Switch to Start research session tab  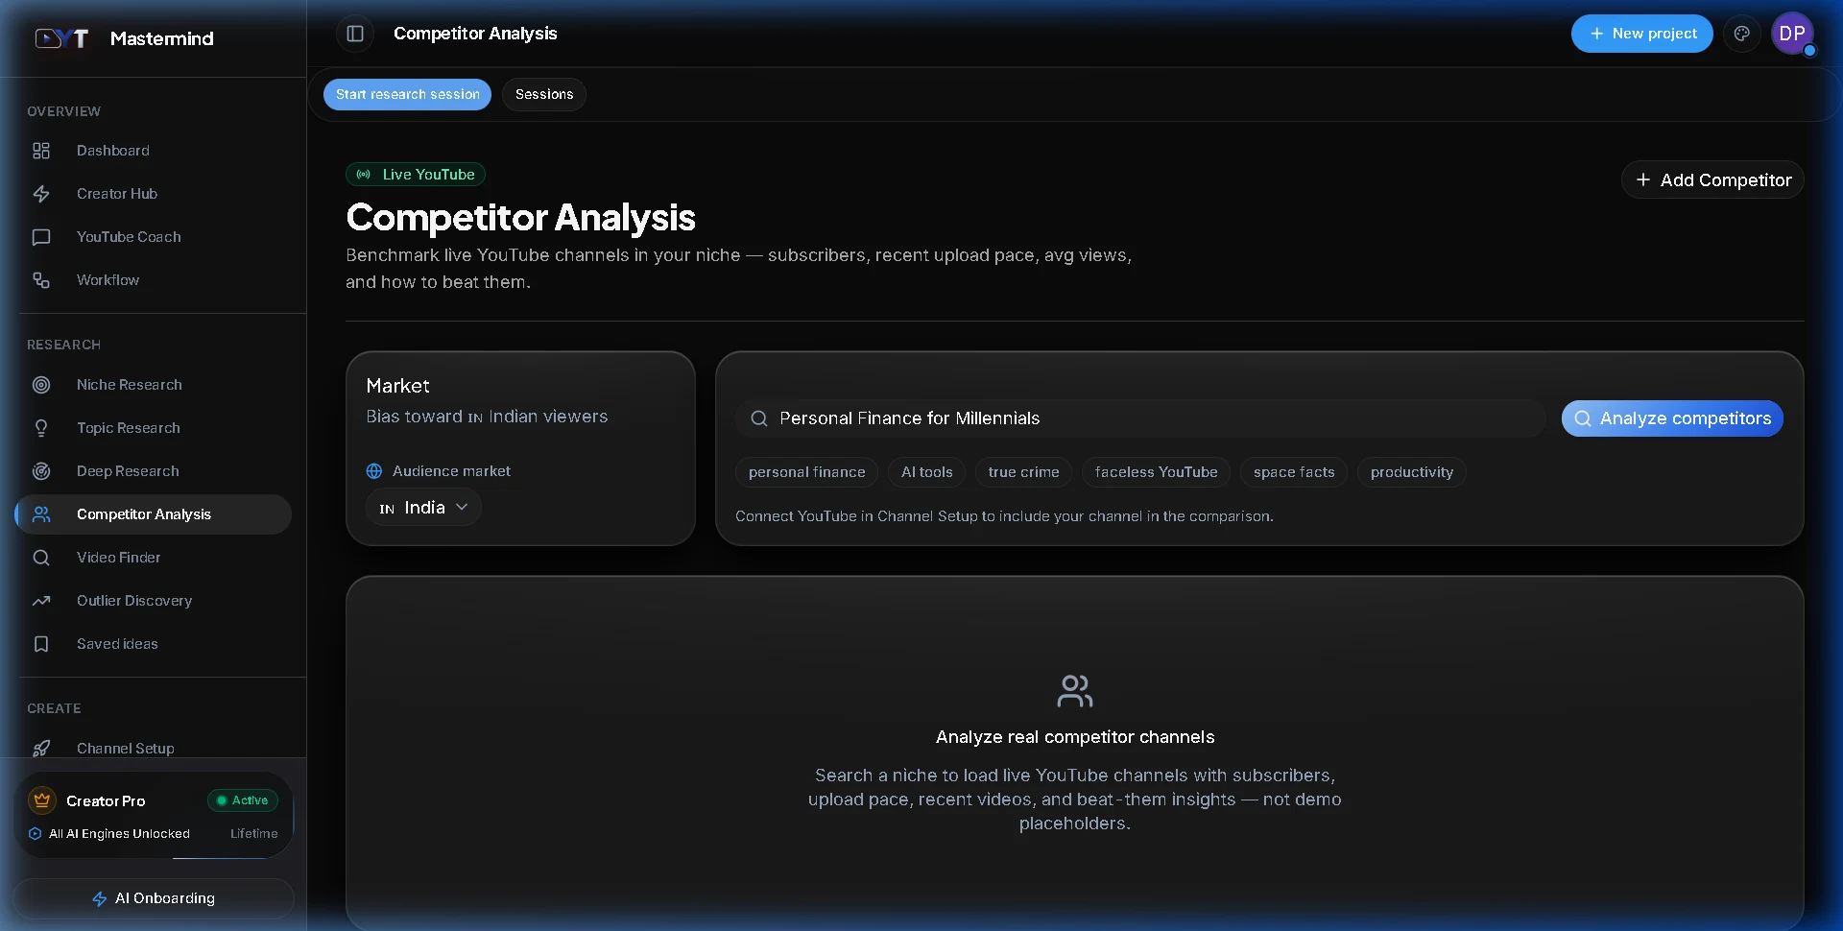point(407,94)
